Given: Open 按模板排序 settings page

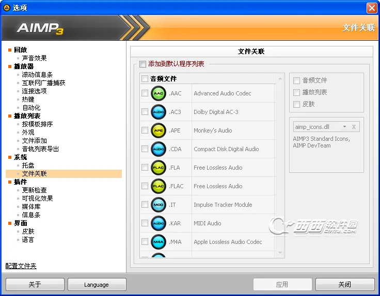Looking at the screenshot, I should point(37,124).
